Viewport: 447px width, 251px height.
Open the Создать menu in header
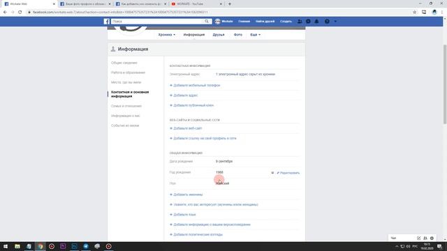tap(286, 22)
